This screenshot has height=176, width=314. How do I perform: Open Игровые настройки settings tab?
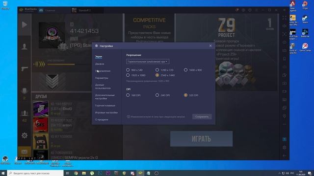point(106,112)
